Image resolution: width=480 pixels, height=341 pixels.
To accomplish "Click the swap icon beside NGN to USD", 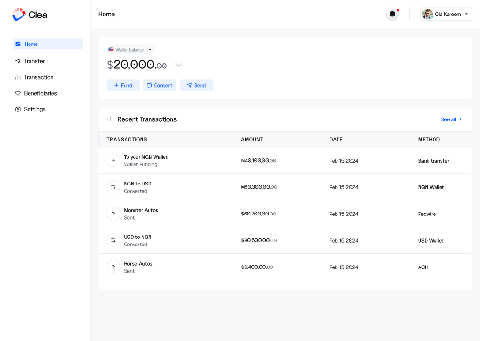I will click(x=113, y=187).
